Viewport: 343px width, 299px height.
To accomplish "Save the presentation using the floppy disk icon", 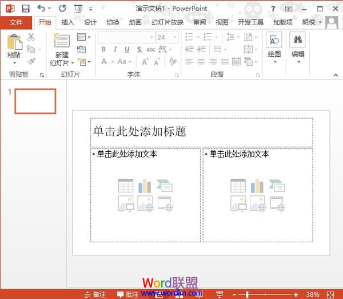I will click(25, 9).
